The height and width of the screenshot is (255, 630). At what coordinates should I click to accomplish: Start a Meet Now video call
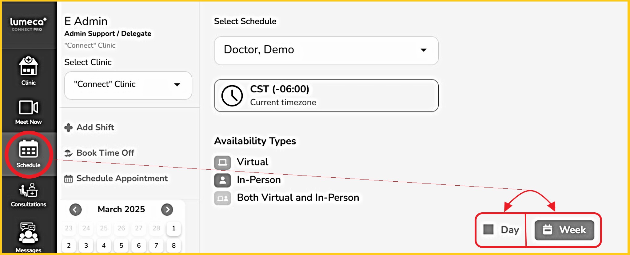tap(28, 108)
